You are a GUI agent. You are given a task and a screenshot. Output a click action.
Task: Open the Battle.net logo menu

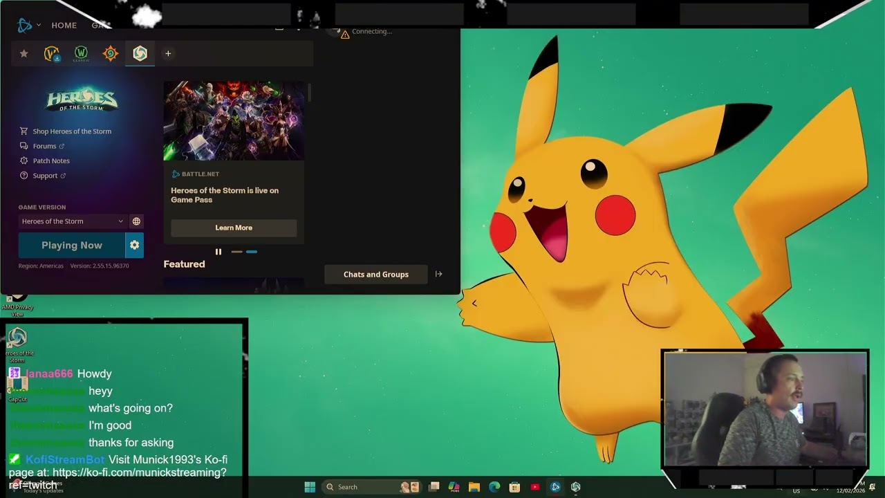click(x=25, y=26)
